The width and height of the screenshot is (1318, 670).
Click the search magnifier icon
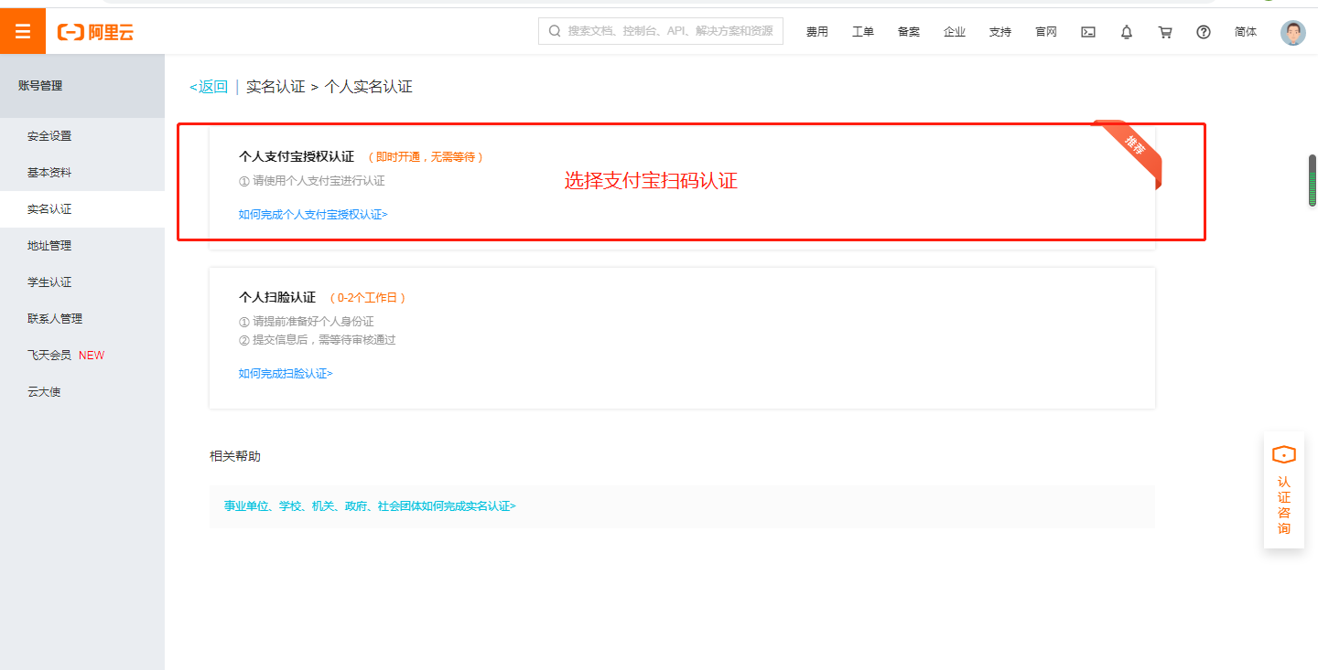[x=555, y=31]
